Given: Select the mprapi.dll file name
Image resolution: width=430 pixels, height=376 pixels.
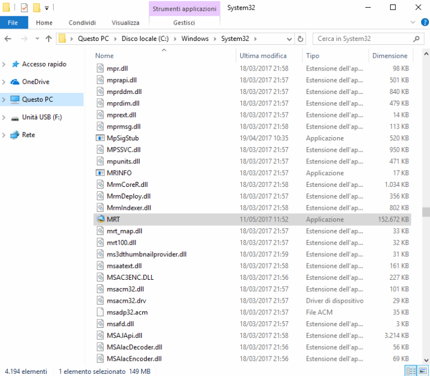Looking at the screenshot, I should point(121,80).
